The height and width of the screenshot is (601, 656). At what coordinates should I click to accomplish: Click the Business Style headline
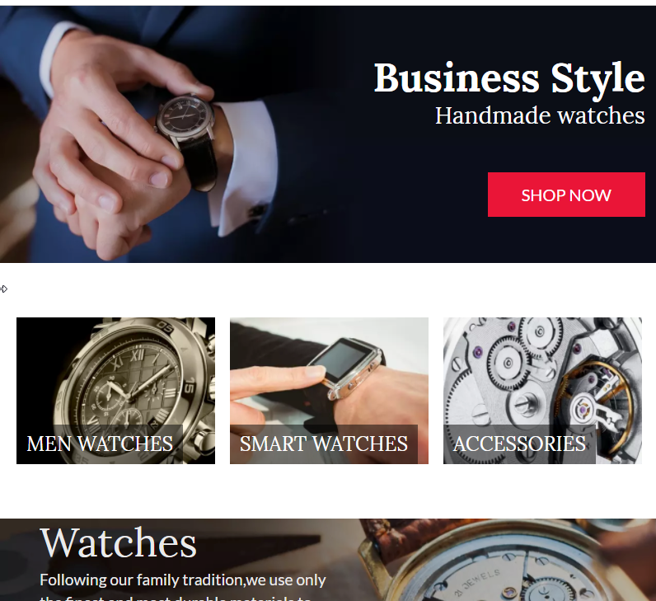509,78
